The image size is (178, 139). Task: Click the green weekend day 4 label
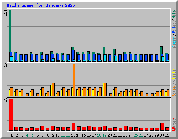click(x=27, y=135)
